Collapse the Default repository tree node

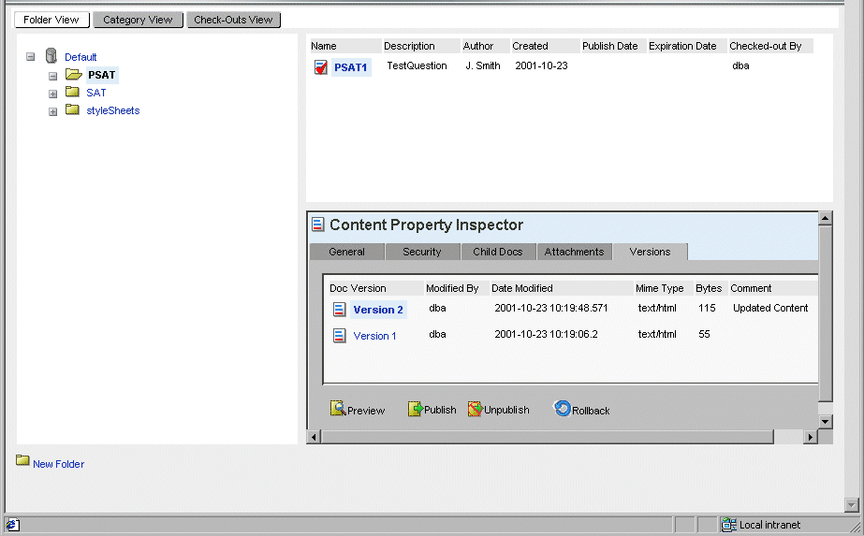point(31,57)
